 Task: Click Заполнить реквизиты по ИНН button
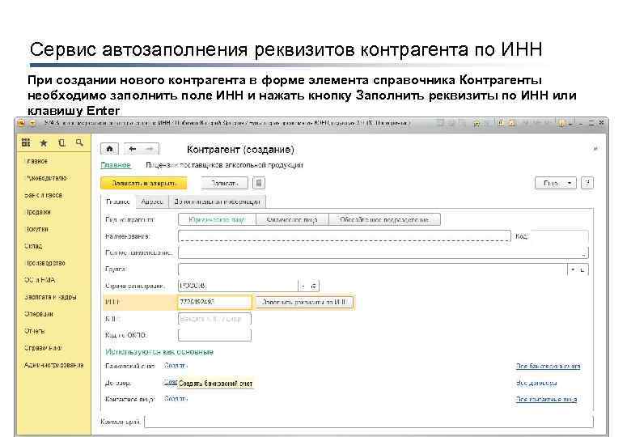304,302
